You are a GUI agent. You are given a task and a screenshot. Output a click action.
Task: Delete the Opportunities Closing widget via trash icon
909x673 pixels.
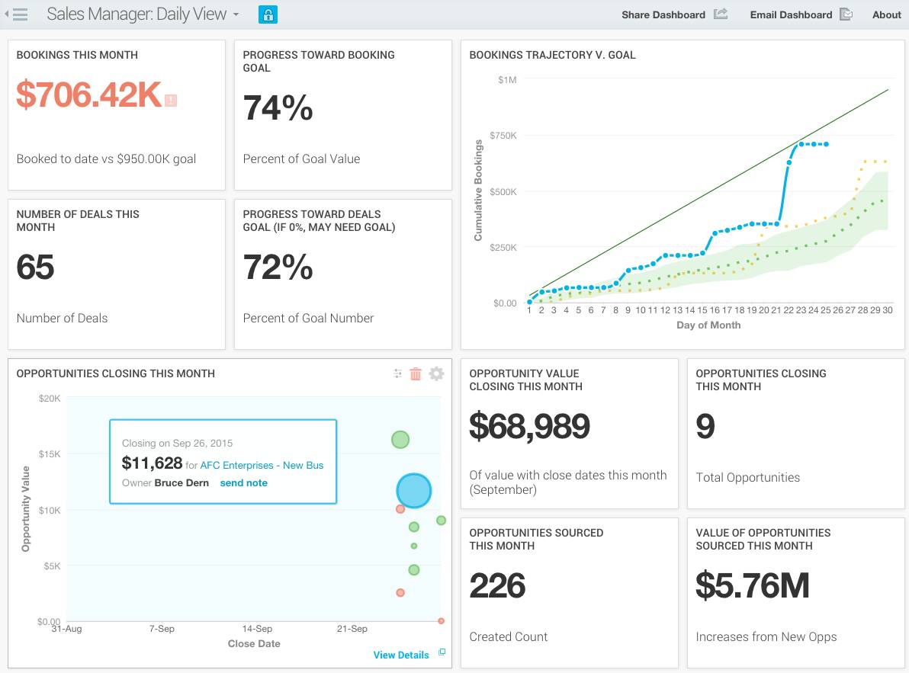click(x=415, y=373)
